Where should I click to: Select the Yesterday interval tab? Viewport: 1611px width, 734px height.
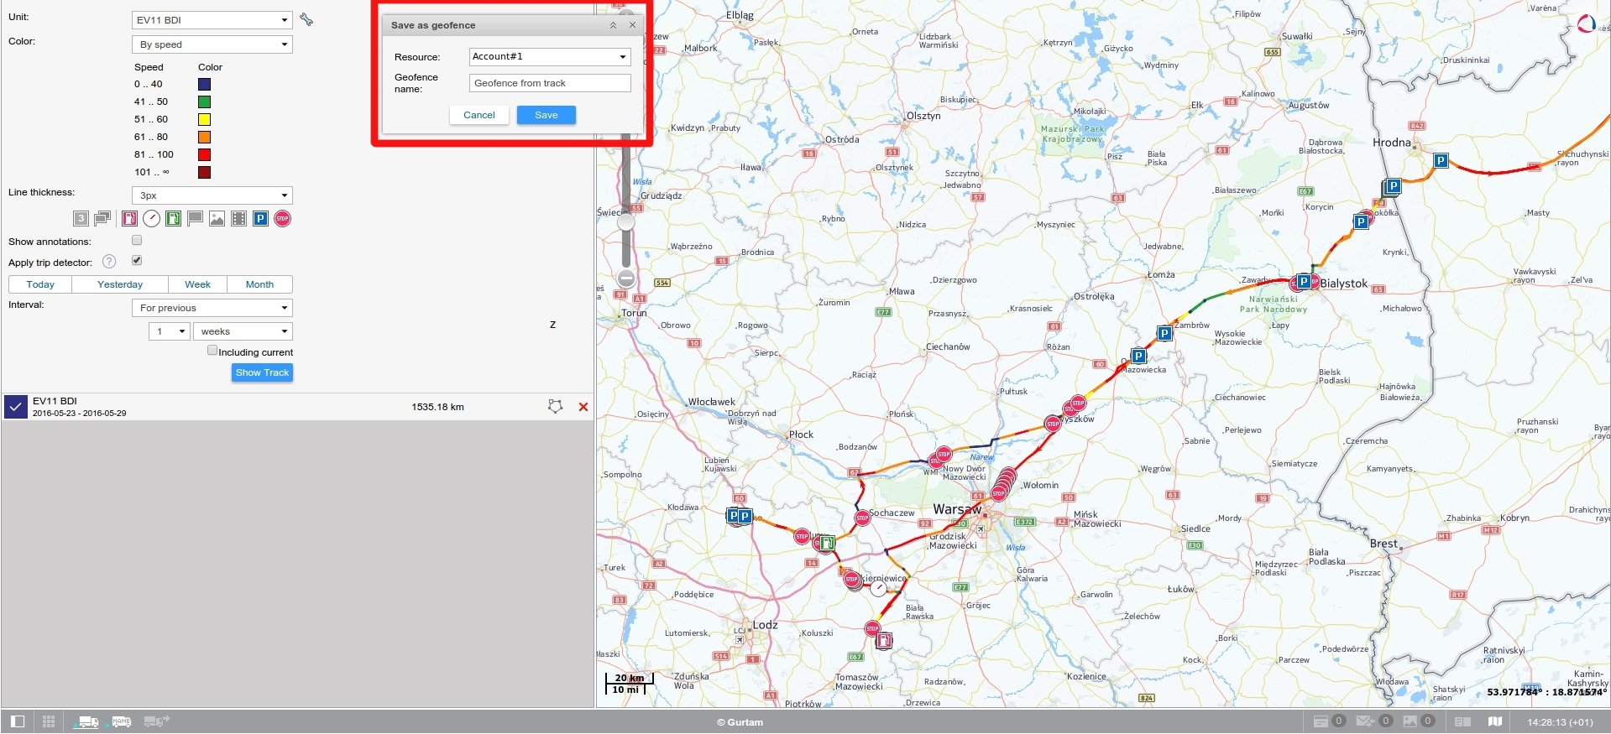tap(120, 284)
